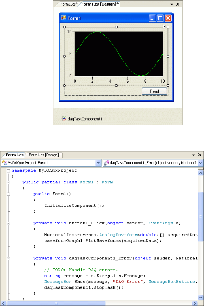Click the waveformGraph1.PlotWaveforms(acquiredData); line

[103, 240]
